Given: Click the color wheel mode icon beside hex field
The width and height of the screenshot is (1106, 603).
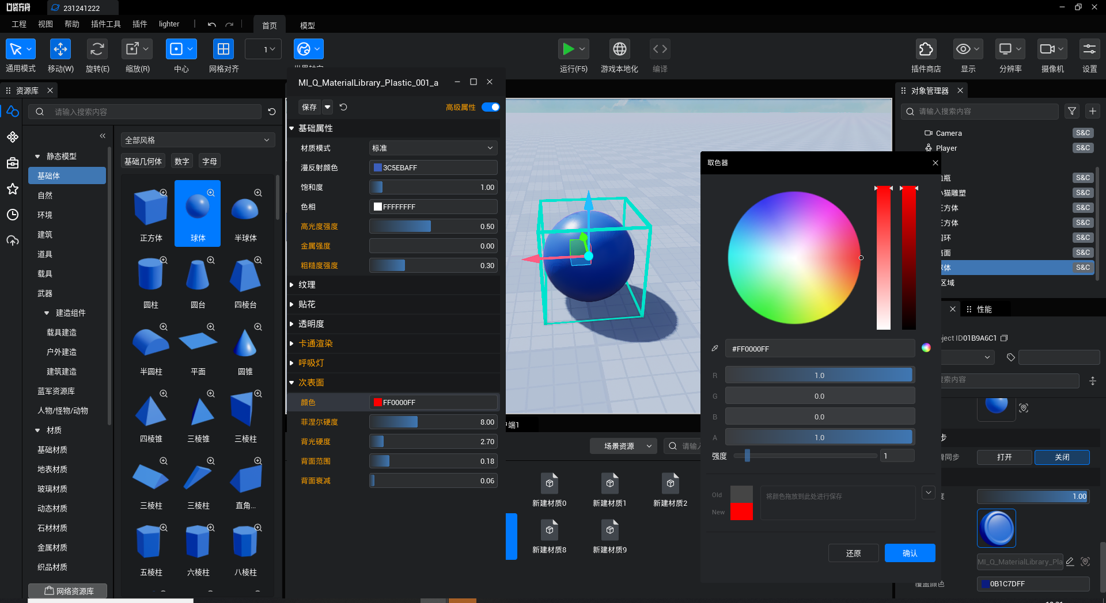Looking at the screenshot, I should (x=926, y=348).
